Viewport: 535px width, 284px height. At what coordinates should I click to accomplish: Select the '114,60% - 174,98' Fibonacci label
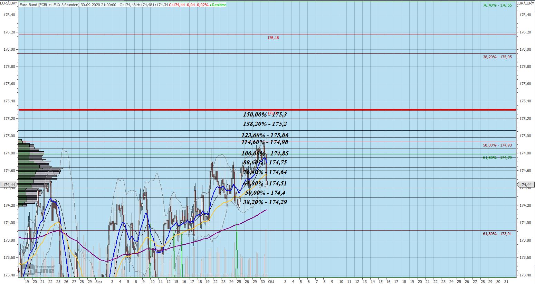(265, 142)
